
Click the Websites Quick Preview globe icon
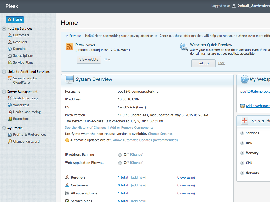pos(184,47)
